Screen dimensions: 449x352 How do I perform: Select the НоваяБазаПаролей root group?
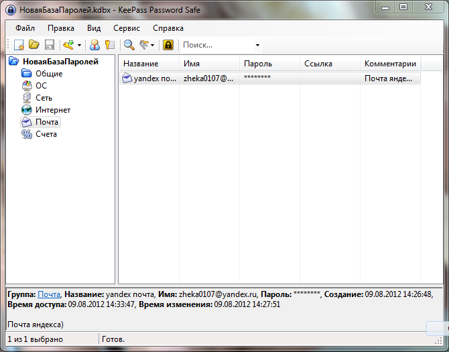[60, 62]
